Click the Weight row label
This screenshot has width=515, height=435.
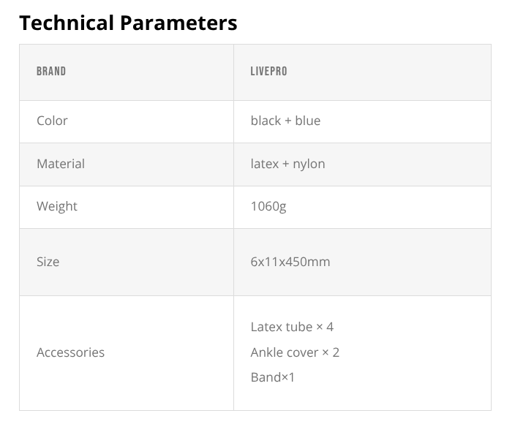[x=57, y=206]
